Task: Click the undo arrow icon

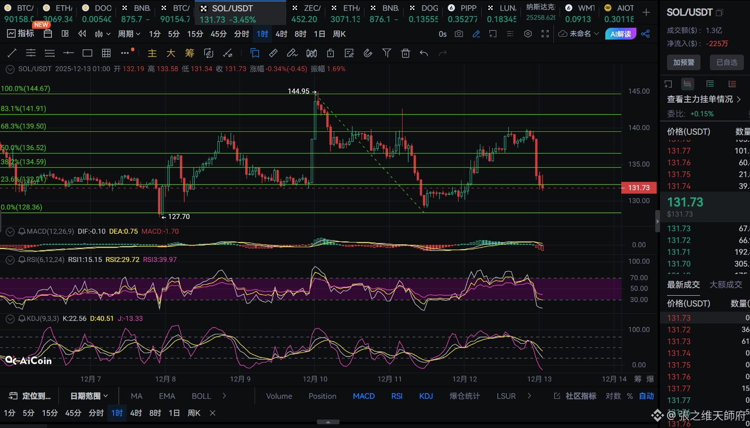Action: coord(424,53)
